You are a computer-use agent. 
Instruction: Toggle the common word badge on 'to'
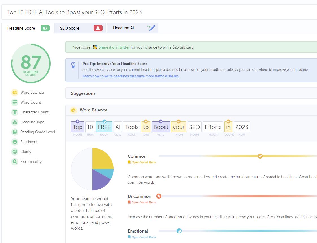tap(146, 121)
